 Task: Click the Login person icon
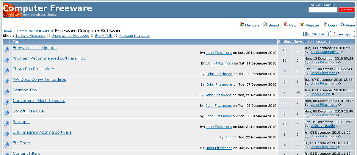tap(325, 25)
